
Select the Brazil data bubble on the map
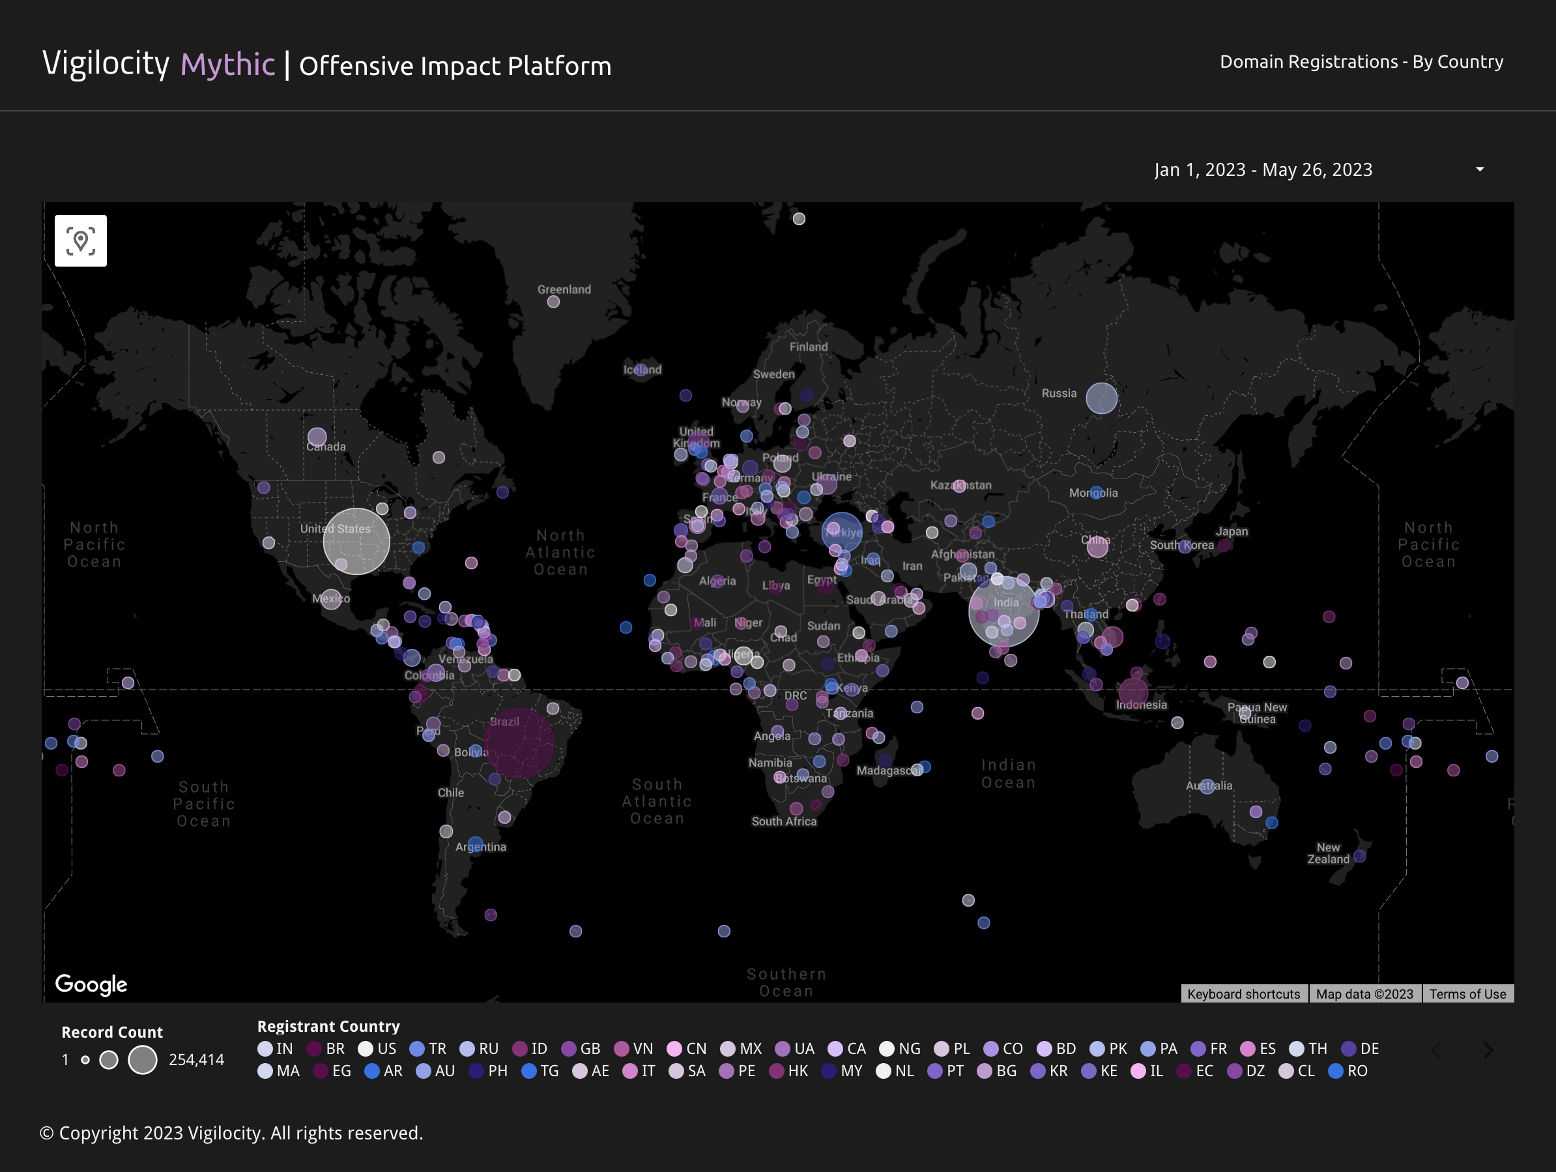pyautogui.click(x=519, y=742)
